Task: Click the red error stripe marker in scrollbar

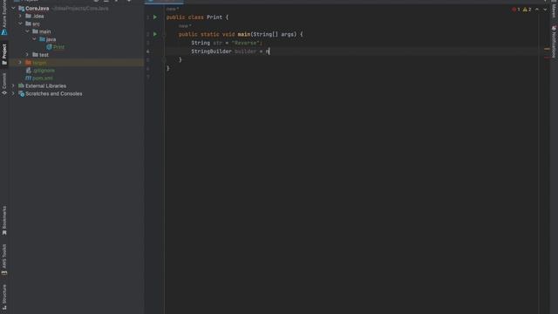Action: tap(547, 57)
